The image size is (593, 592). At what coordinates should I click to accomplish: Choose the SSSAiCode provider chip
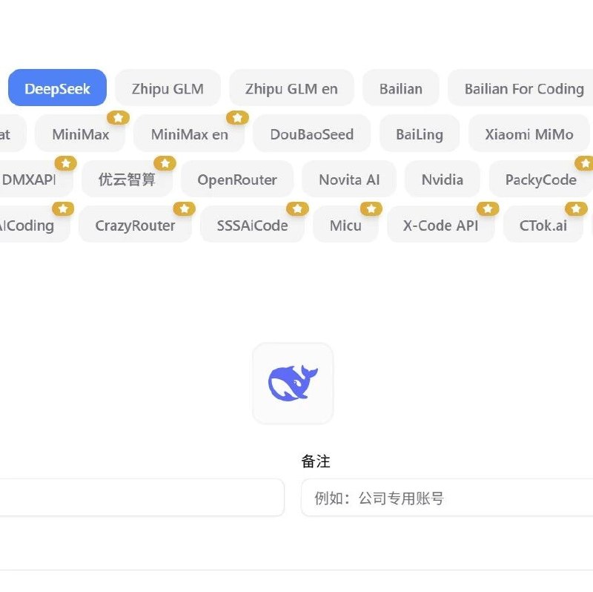pyautogui.click(x=252, y=225)
